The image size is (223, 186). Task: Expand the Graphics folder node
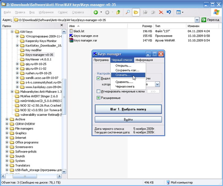7,133
